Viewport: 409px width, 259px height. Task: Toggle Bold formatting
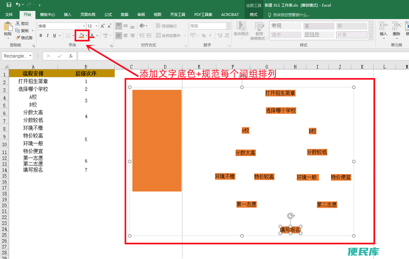coord(41,35)
